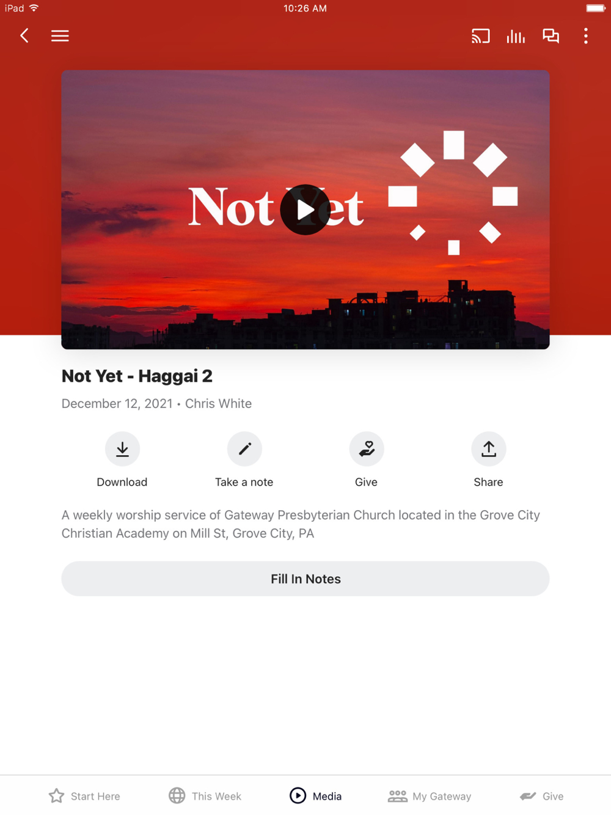Play the Not Yet sermon video
Screen dimensions: 611x815
(x=305, y=210)
